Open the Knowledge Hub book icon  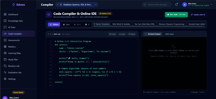pyautogui.click(x=5, y=21)
